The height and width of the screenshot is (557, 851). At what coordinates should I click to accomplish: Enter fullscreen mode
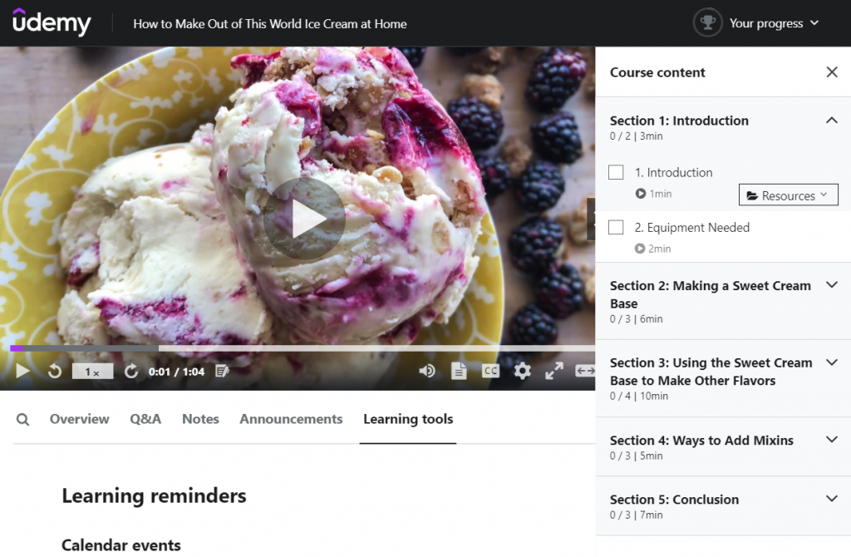[554, 371]
